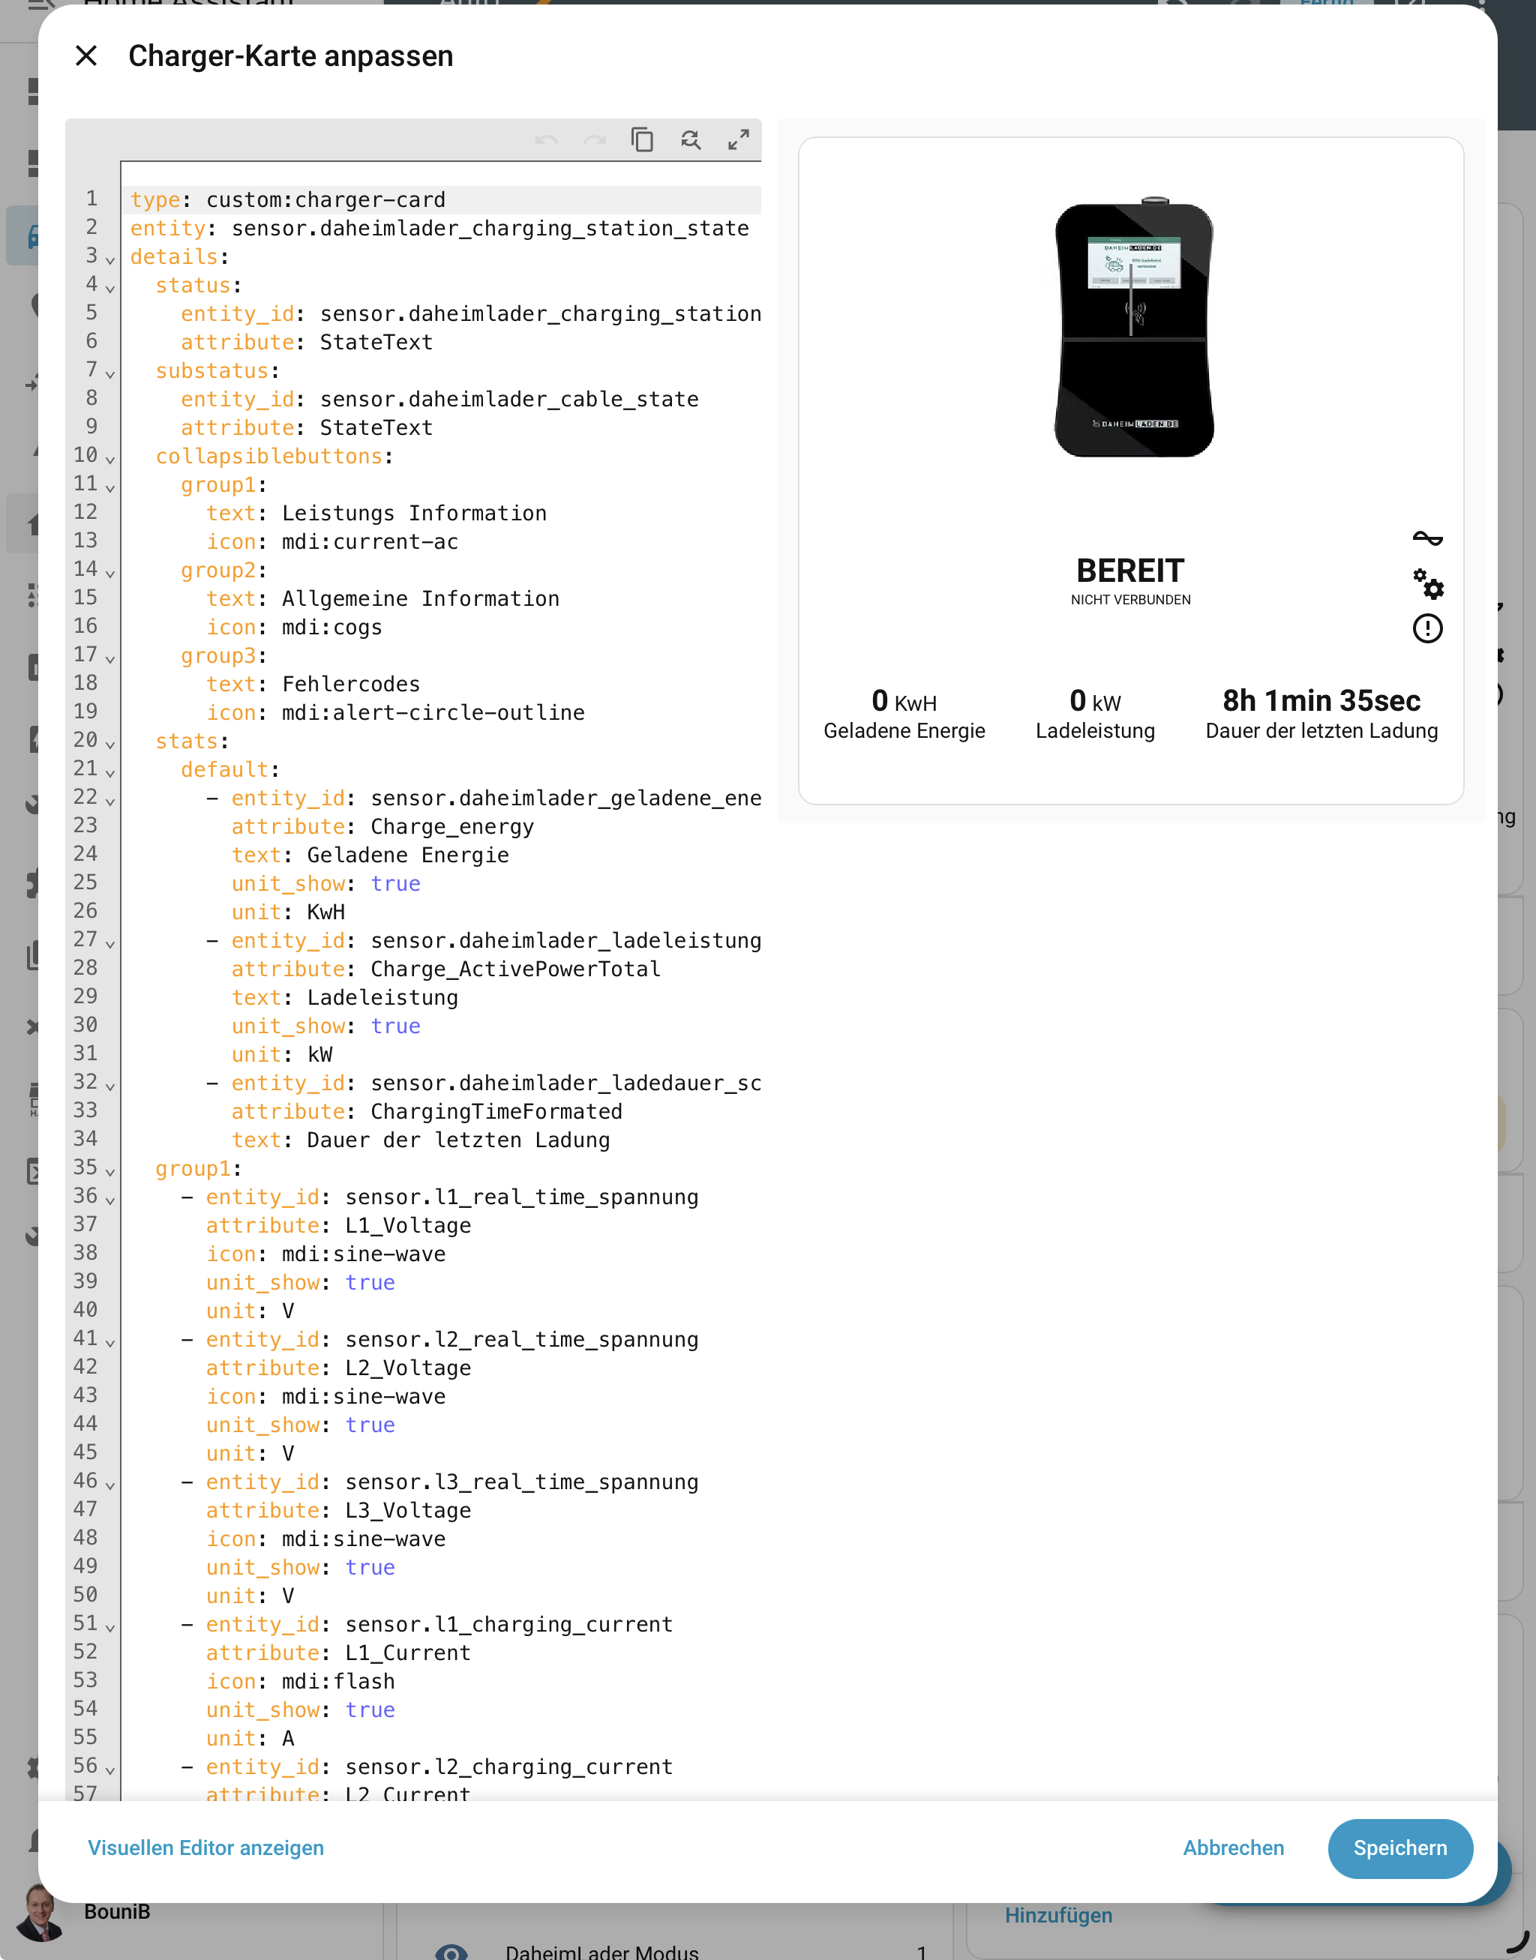Click the charger wallbox image in preview
This screenshot has width=1536, height=1960.
(x=1133, y=328)
